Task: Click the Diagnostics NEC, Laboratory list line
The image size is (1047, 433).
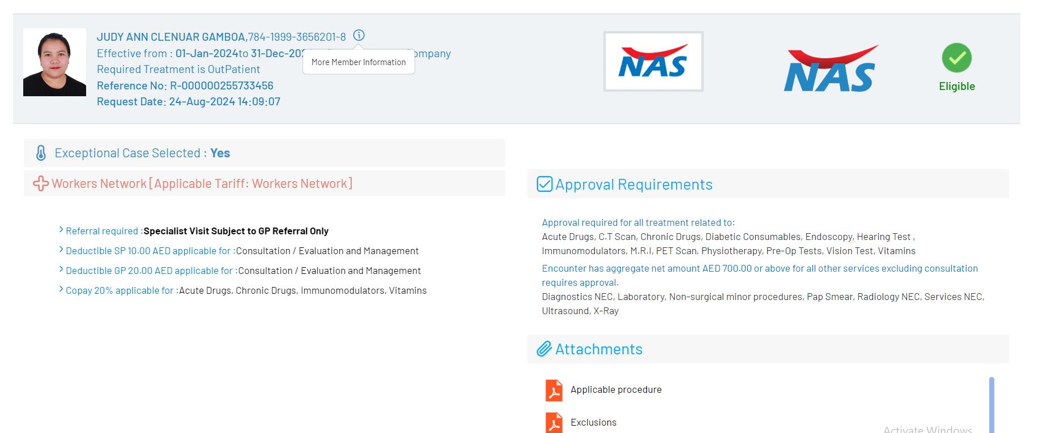Action: click(x=763, y=297)
